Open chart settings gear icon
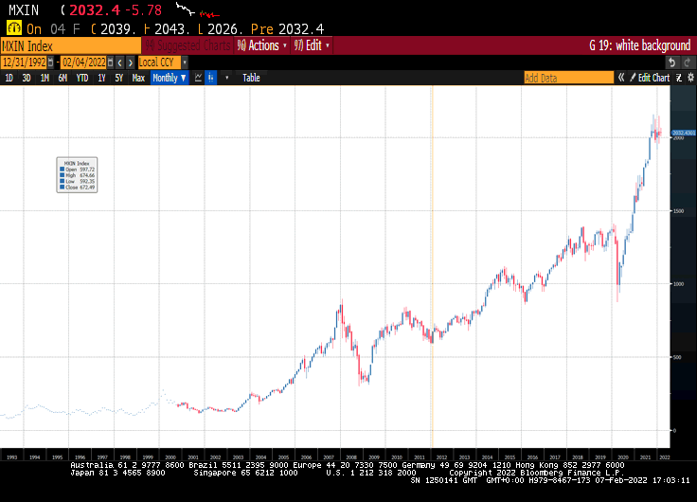Screen dimensions: 697x502 690,78
